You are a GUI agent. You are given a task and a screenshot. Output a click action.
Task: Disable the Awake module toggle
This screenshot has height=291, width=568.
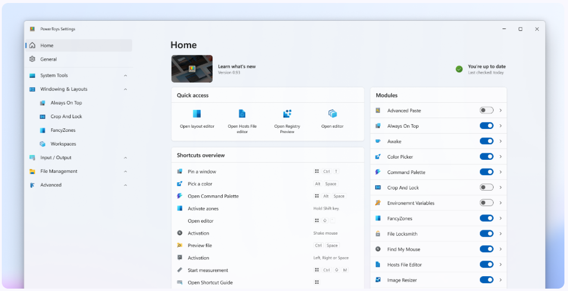click(486, 141)
